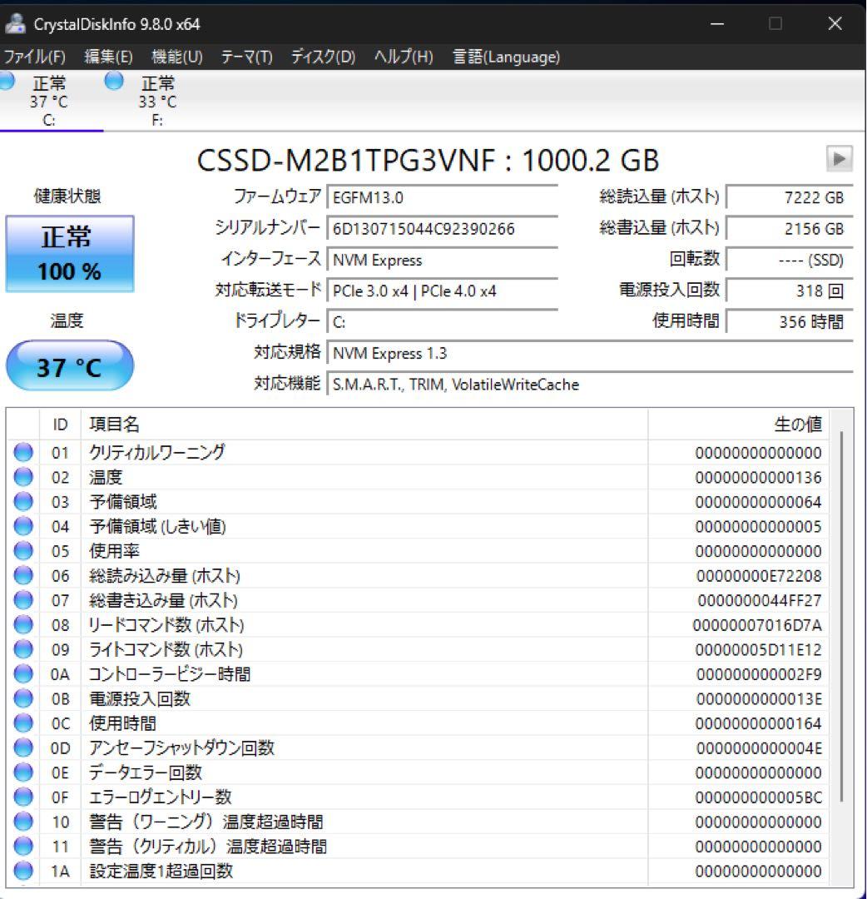Click the SMART list vertical scrollbar

pos(841,616)
